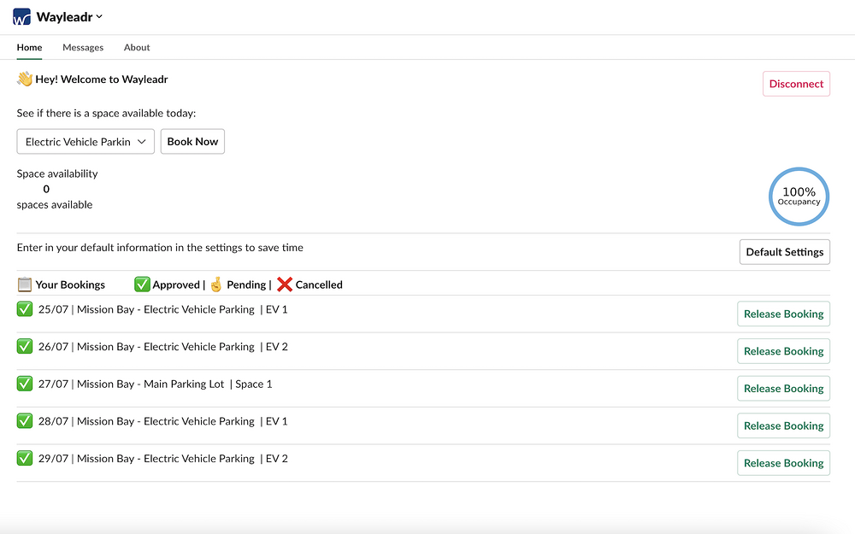Click the 'Hey! Welcome to Wayleadr' heading
The image size is (855, 534).
point(102,79)
